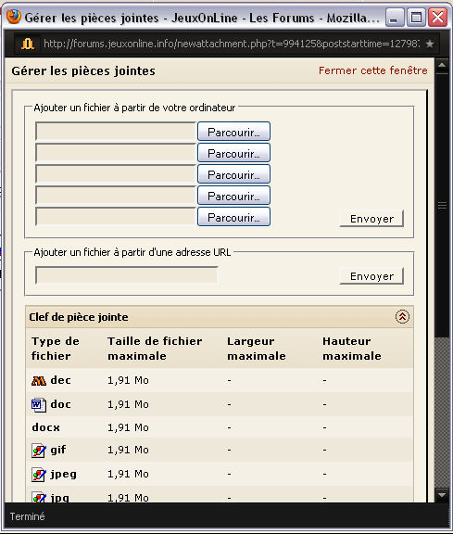Click the scrollbar down arrow
453x534 pixels.
coord(442,495)
